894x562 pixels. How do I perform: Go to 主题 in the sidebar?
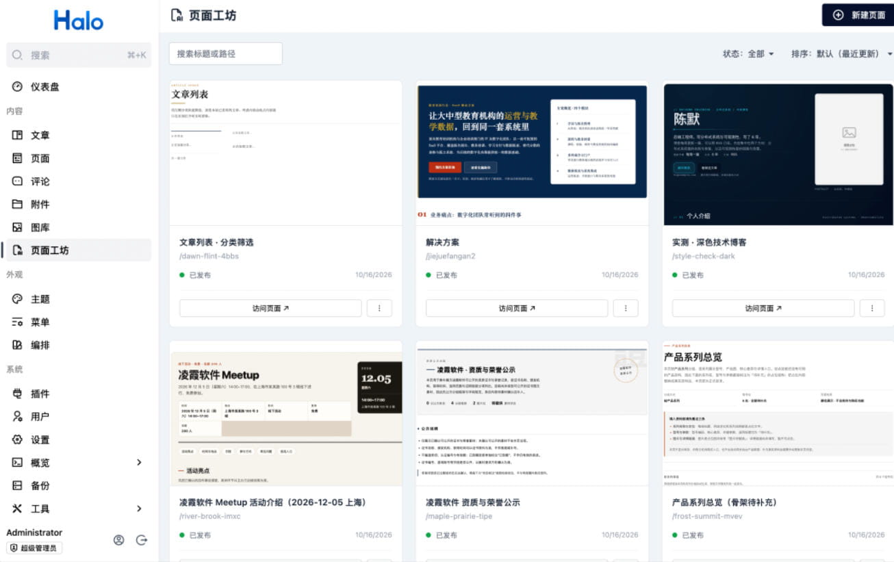tap(79, 299)
